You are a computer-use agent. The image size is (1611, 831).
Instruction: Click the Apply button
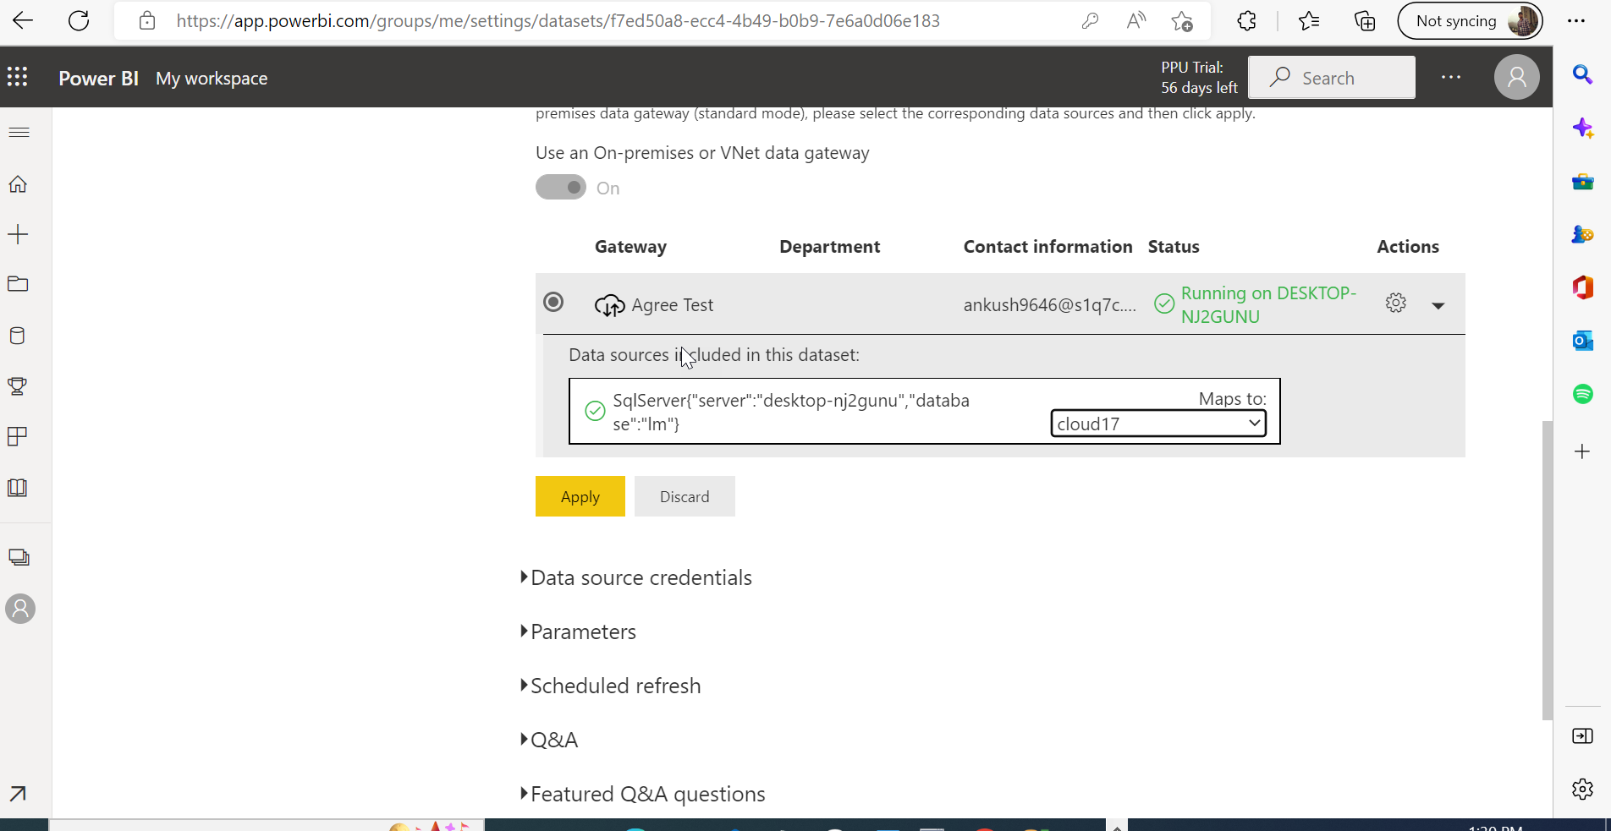580,496
